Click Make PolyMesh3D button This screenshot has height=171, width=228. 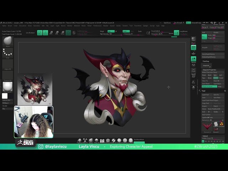pyautogui.click(x=216, y=109)
